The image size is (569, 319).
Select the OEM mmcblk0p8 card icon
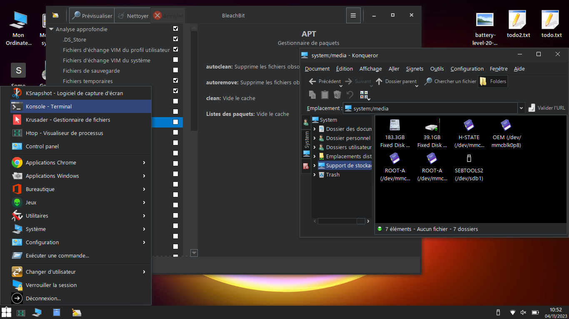506,125
